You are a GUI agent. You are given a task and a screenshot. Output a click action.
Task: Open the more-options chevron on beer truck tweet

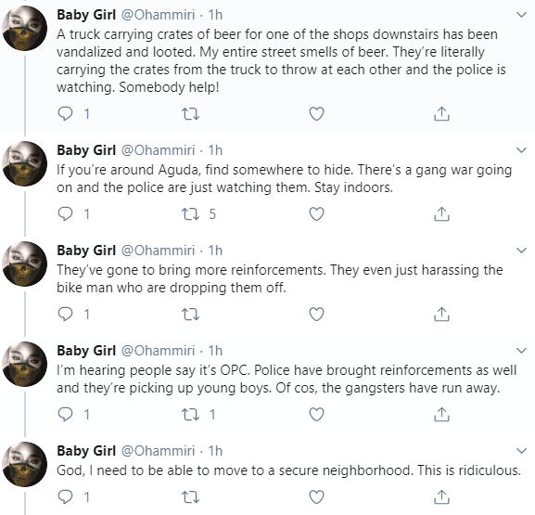tap(521, 15)
